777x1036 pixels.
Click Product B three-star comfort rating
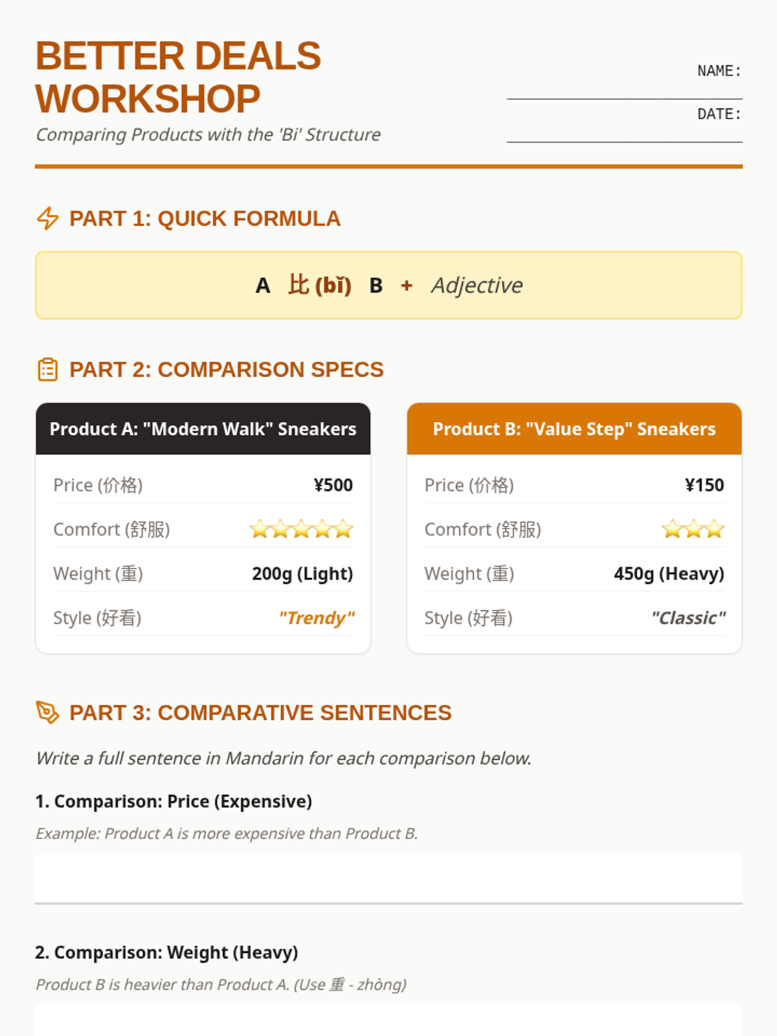[x=693, y=529]
